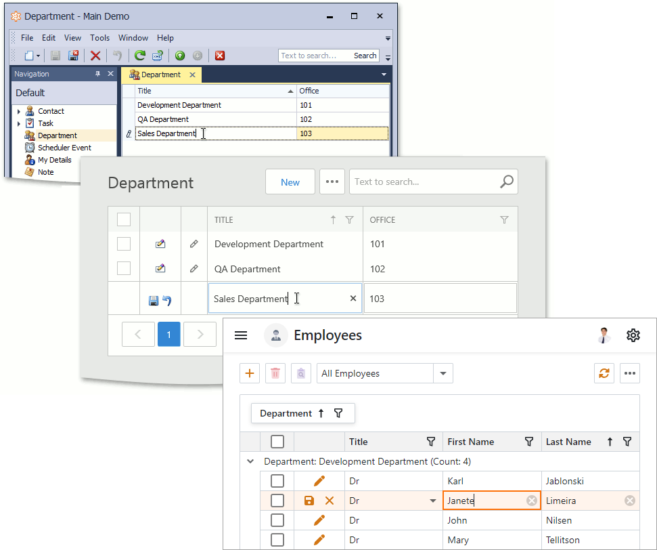Go to page 1 in Department pager
The width and height of the screenshot is (657, 550).
click(169, 335)
